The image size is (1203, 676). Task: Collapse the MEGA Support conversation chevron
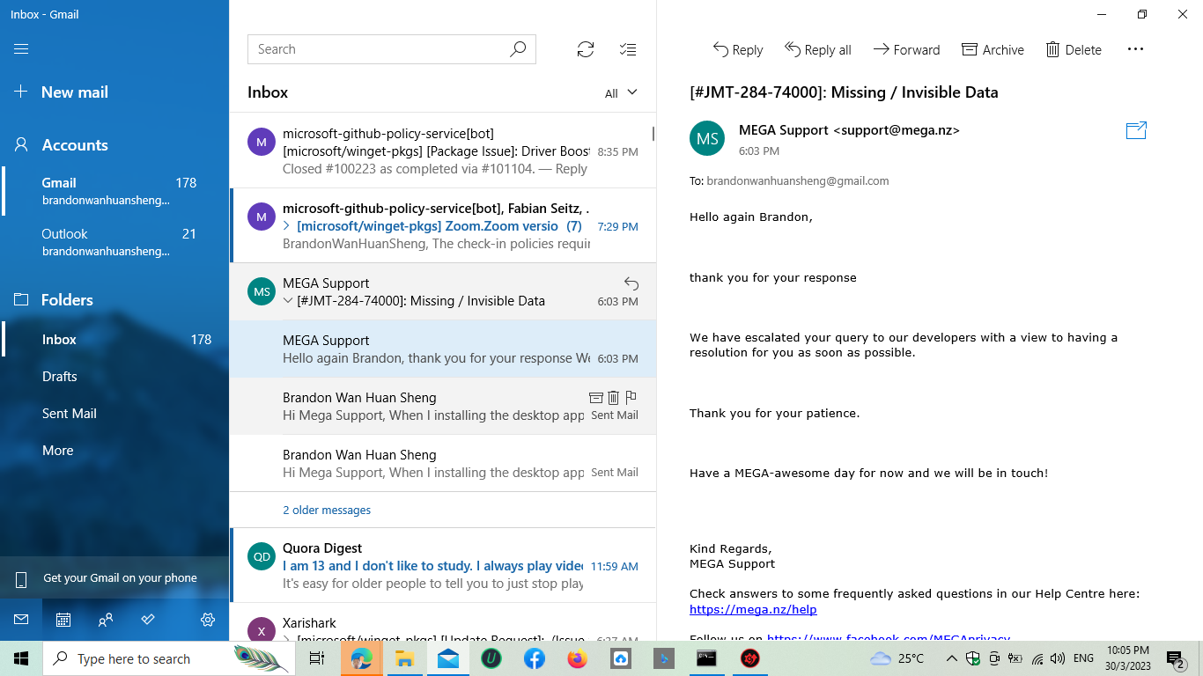pyautogui.click(x=288, y=300)
